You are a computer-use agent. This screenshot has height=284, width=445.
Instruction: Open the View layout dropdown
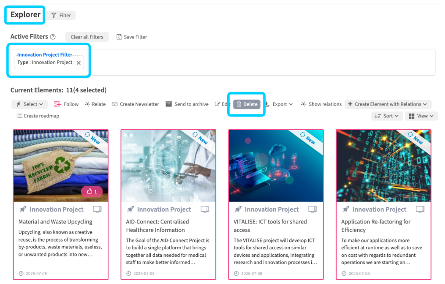tap(421, 116)
